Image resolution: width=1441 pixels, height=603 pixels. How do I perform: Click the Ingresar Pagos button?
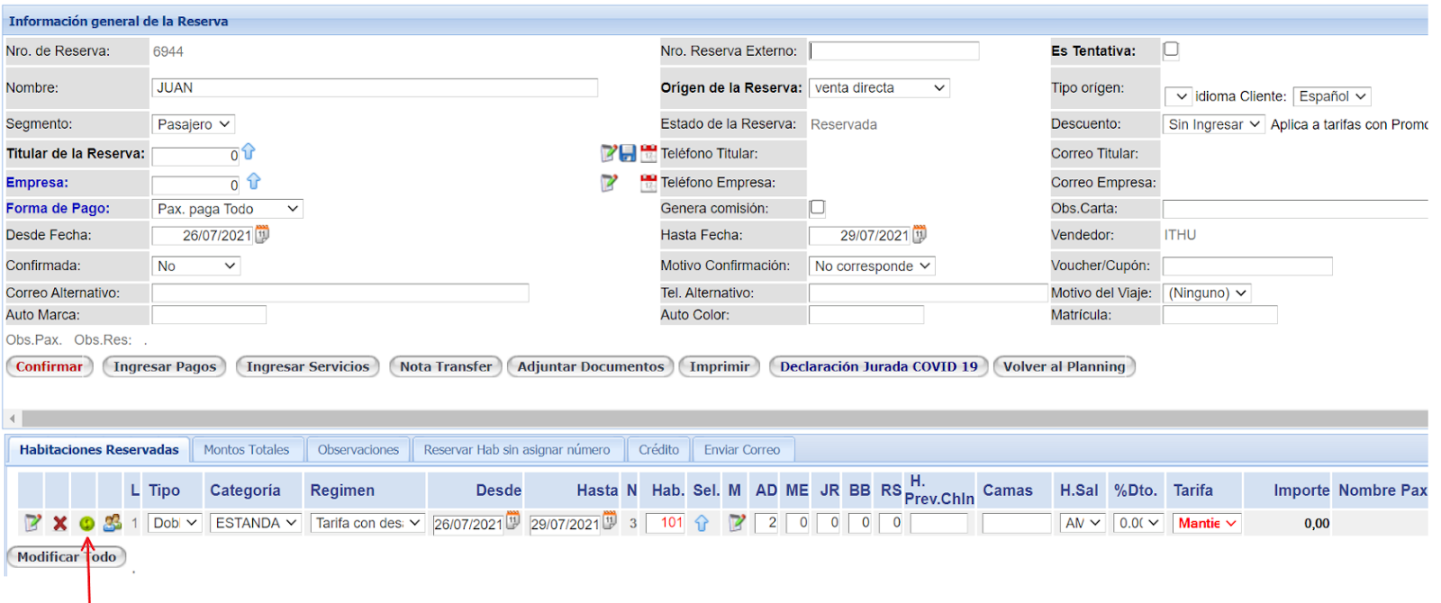[165, 366]
